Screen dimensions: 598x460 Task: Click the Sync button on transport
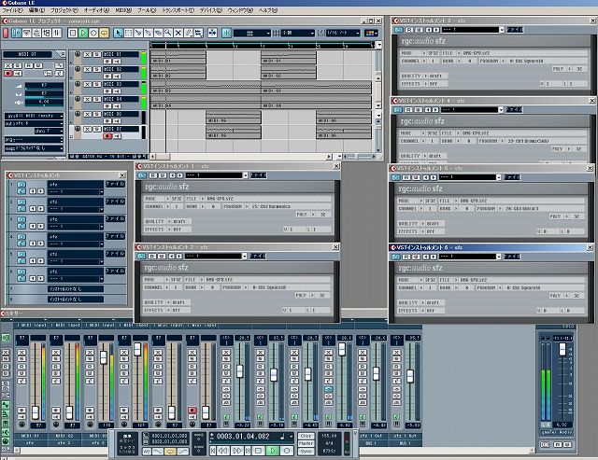click(x=306, y=450)
